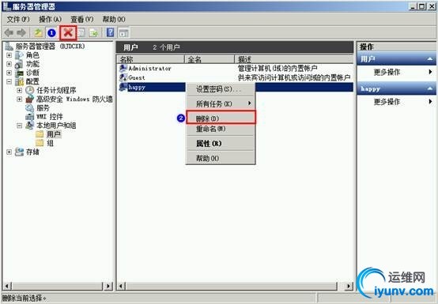Expand the 角色 tree node
This screenshot has height=304, width=438.
pos(9,55)
